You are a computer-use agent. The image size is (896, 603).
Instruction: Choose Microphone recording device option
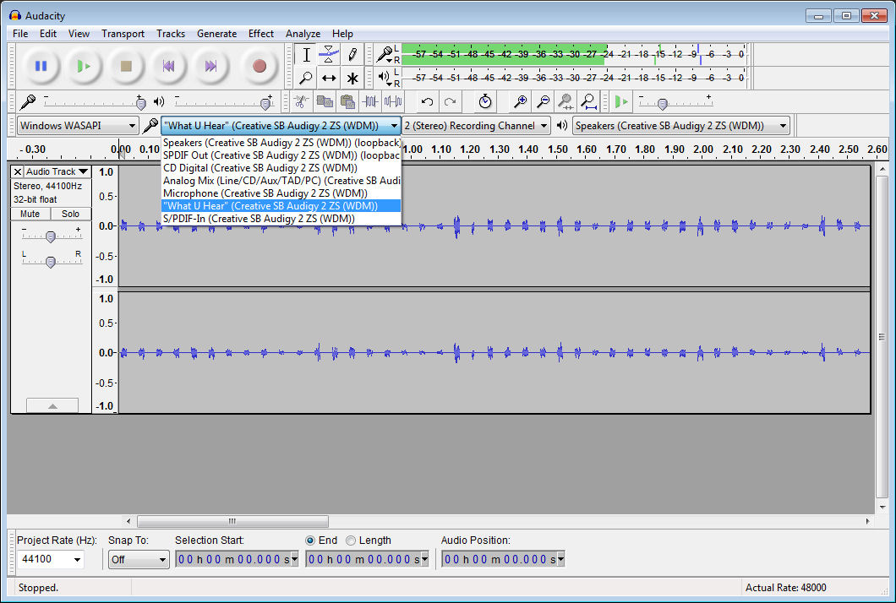[x=281, y=193]
